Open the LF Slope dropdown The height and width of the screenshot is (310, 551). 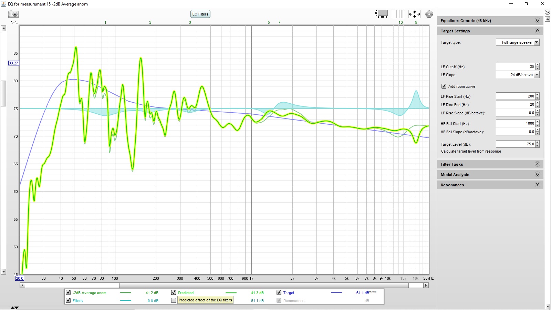pos(537,75)
